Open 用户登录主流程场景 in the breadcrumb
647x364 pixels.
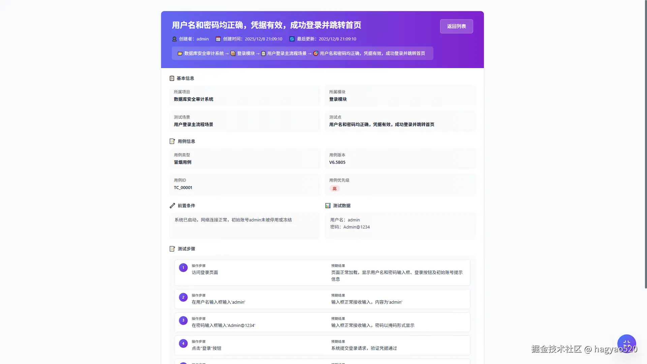287,53
